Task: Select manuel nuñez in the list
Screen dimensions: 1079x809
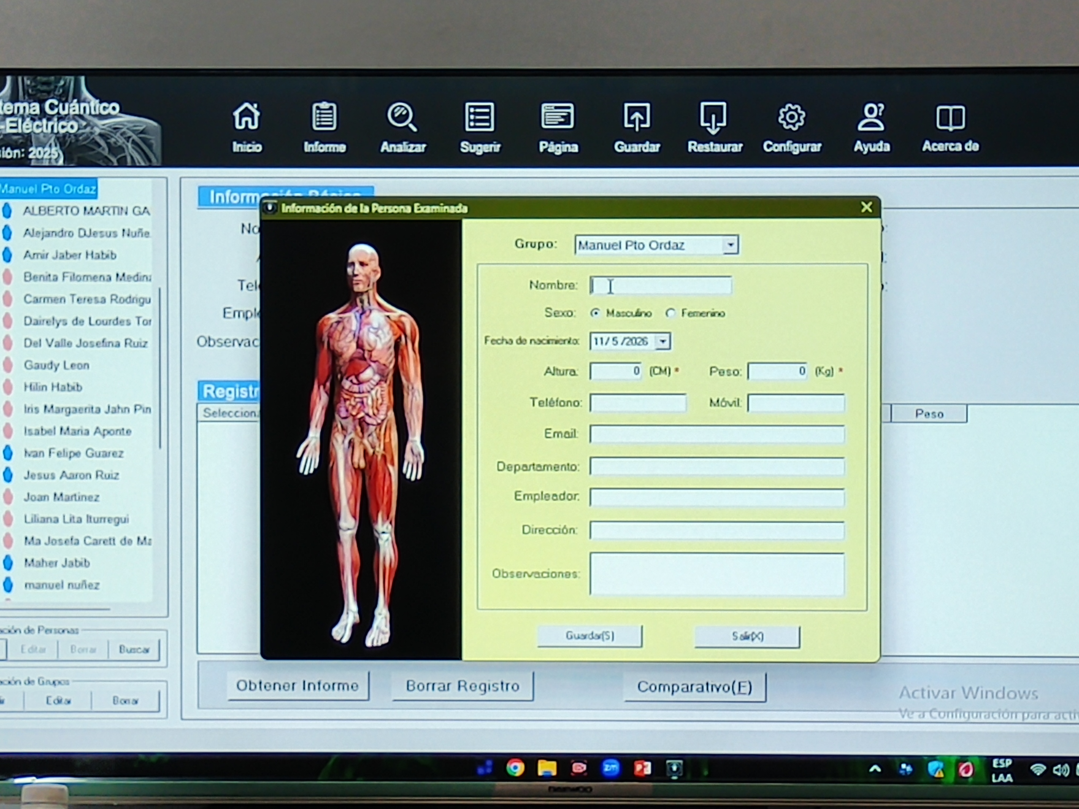Action: [x=62, y=585]
